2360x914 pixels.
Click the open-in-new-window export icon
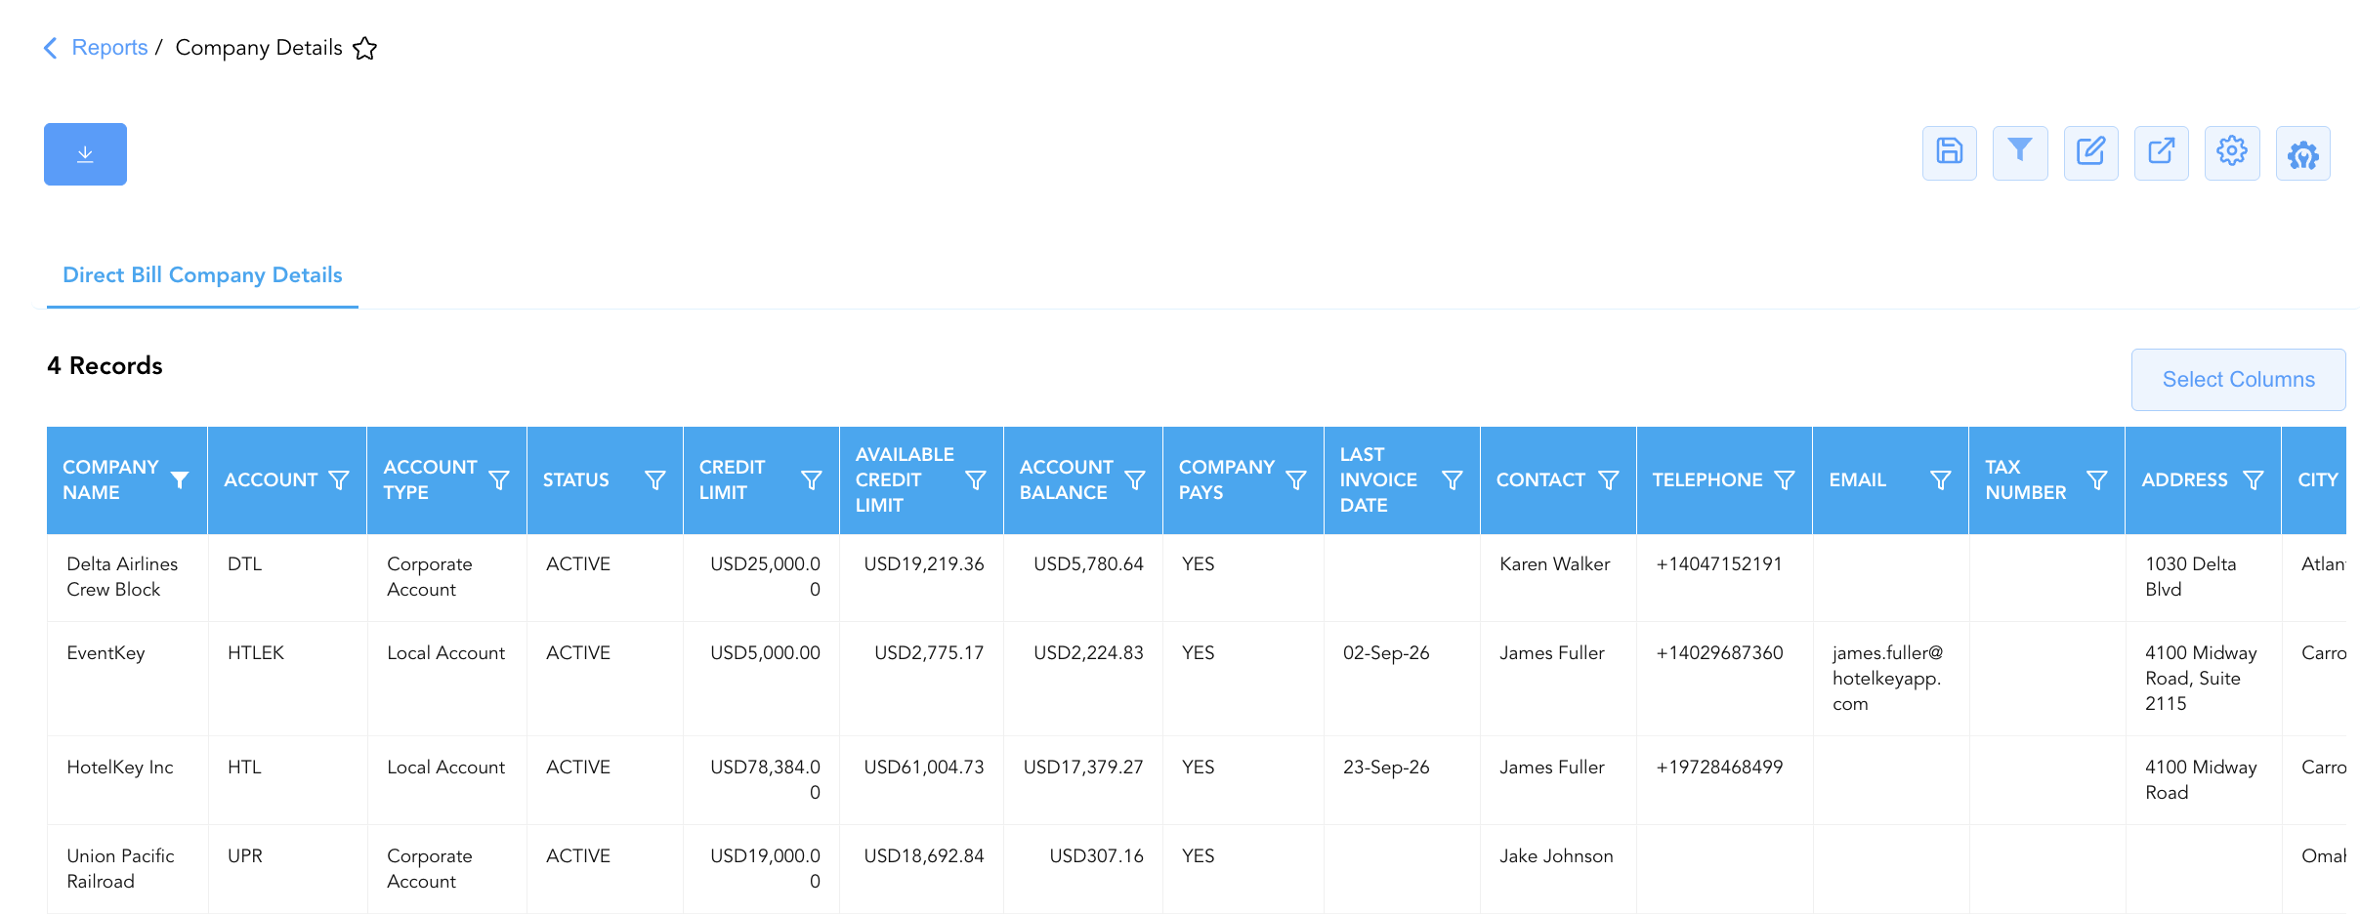(x=2162, y=152)
